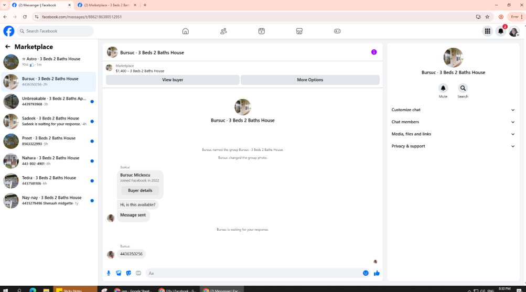This screenshot has width=526, height=292.
Task: Open the Home feed icon
Action: click(186, 31)
